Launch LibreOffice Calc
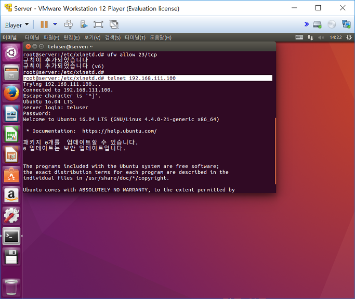The width and height of the screenshot is (355, 299). tap(11, 134)
